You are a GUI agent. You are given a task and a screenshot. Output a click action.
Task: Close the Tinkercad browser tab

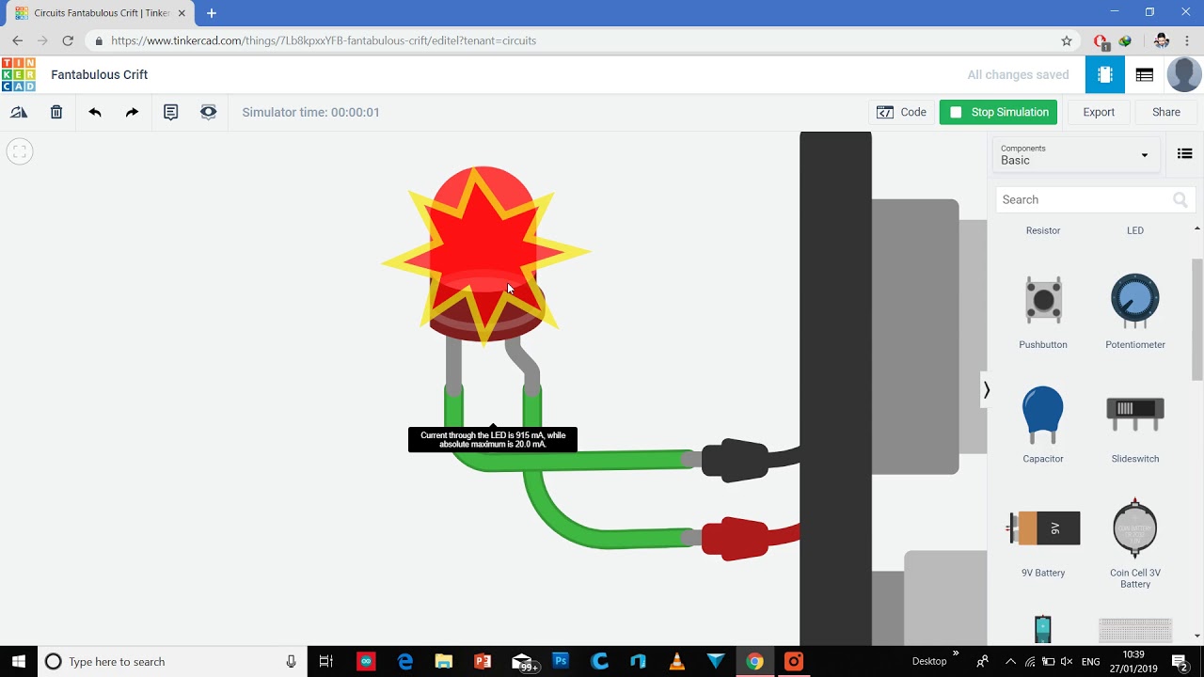click(182, 13)
